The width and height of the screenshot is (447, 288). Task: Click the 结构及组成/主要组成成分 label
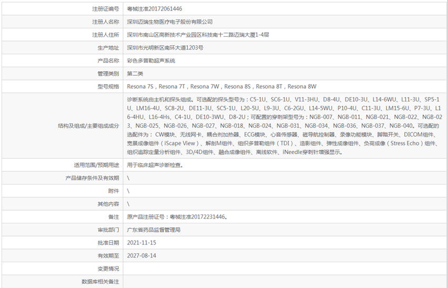89,126
